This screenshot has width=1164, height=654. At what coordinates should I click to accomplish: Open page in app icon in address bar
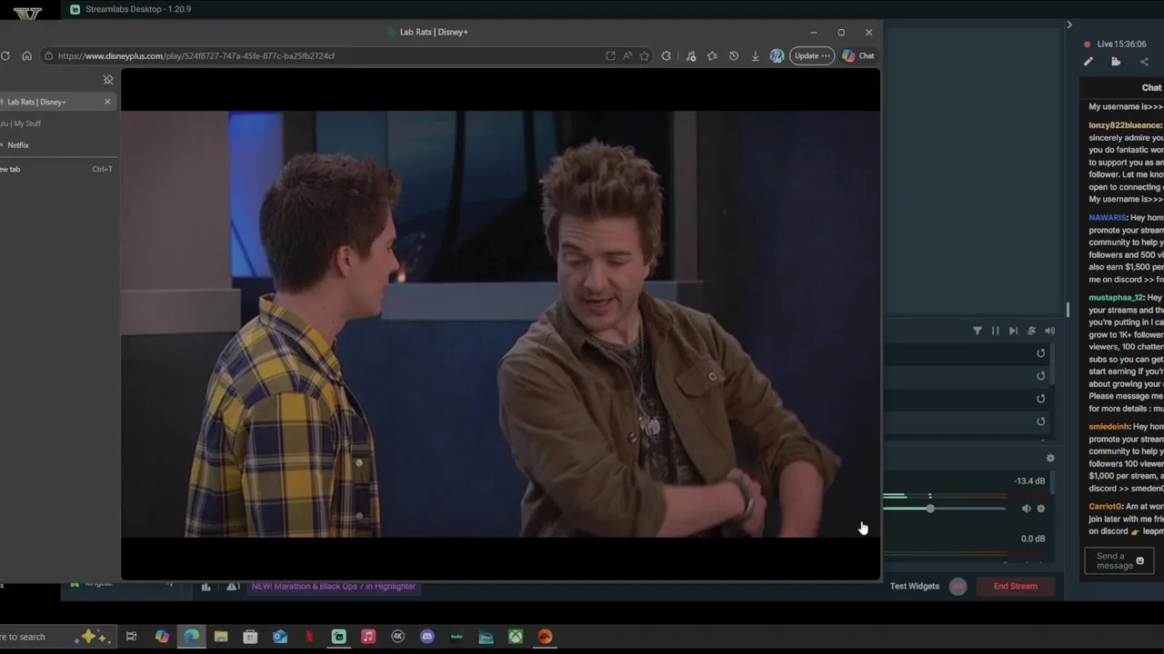[x=610, y=55]
